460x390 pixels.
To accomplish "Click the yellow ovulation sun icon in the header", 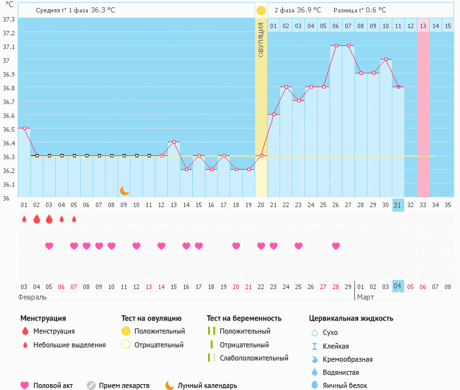I will (x=261, y=10).
